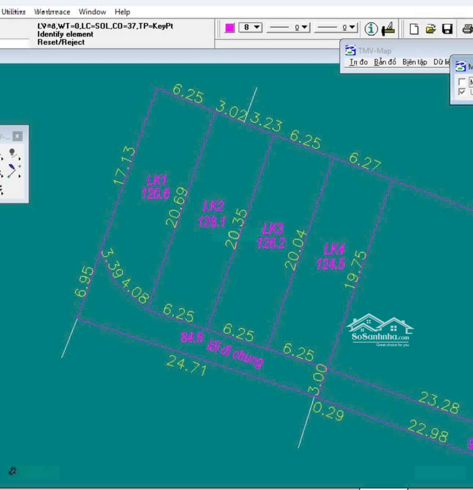Image resolution: width=473 pixels, height=490 pixels.
Task: Select the light bulb tool in toolbox
Action: (x=12, y=152)
